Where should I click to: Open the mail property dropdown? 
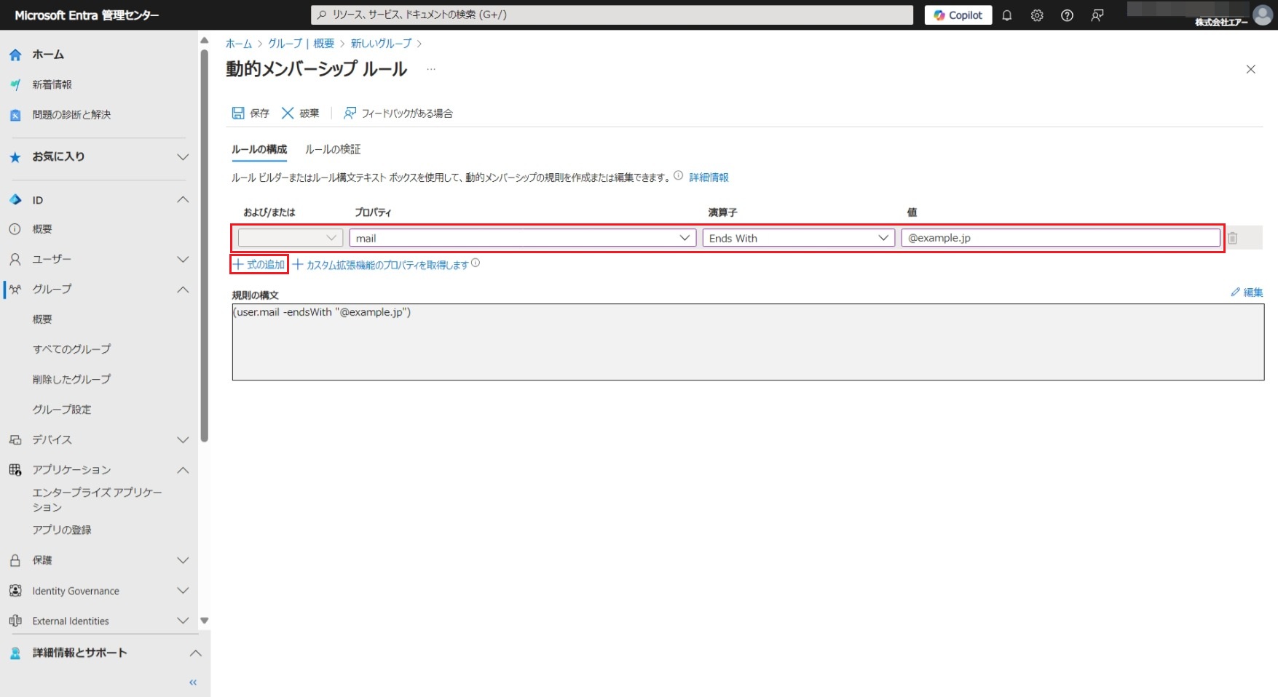(522, 238)
